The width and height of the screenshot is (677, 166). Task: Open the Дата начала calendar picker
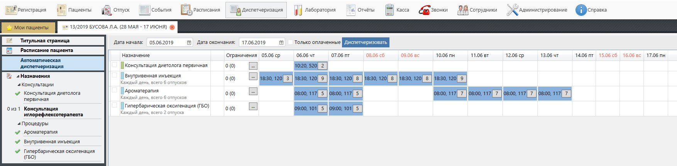tap(189, 42)
